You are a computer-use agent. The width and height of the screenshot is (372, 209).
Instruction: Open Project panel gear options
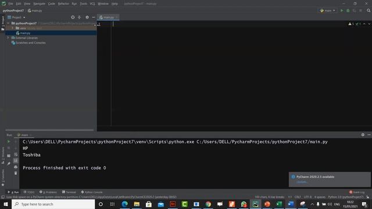click(x=87, y=17)
